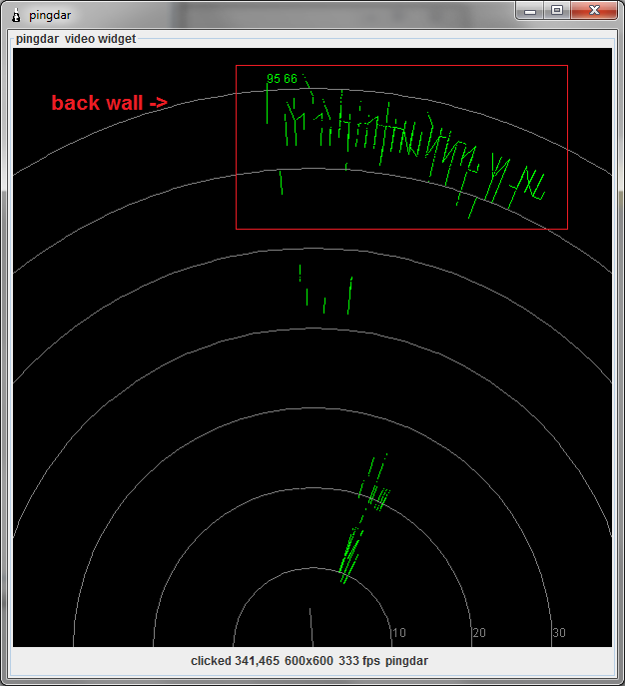The width and height of the screenshot is (625, 686).
Task: Click the pingdar app icon in title bar
Action: (16, 15)
